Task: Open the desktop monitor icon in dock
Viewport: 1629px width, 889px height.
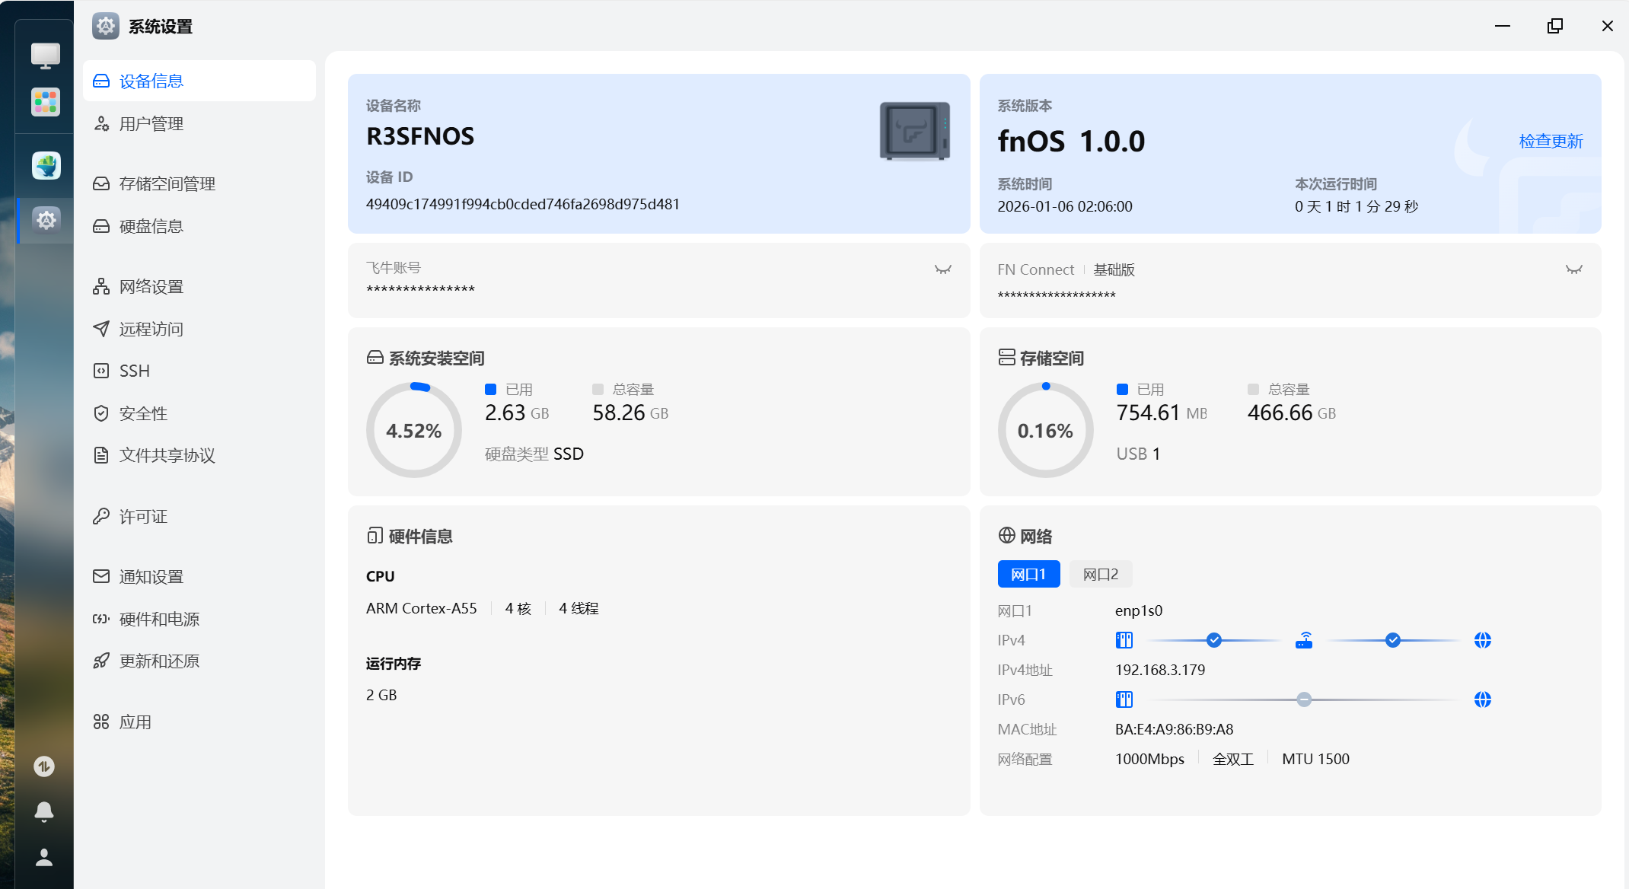Action: (45, 55)
